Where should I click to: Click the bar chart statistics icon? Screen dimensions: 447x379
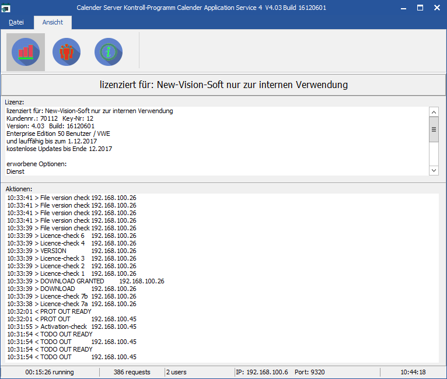(26, 52)
